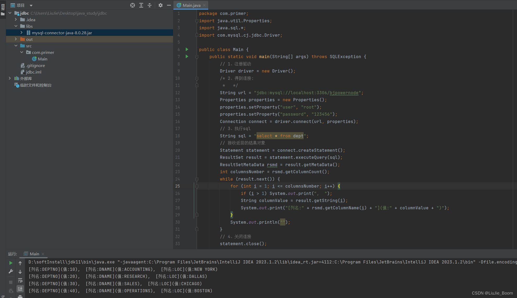The image size is (517, 298).
Task: Collapse all in project tree toolbar
Action: pyautogui.click(x=150, y=5)
